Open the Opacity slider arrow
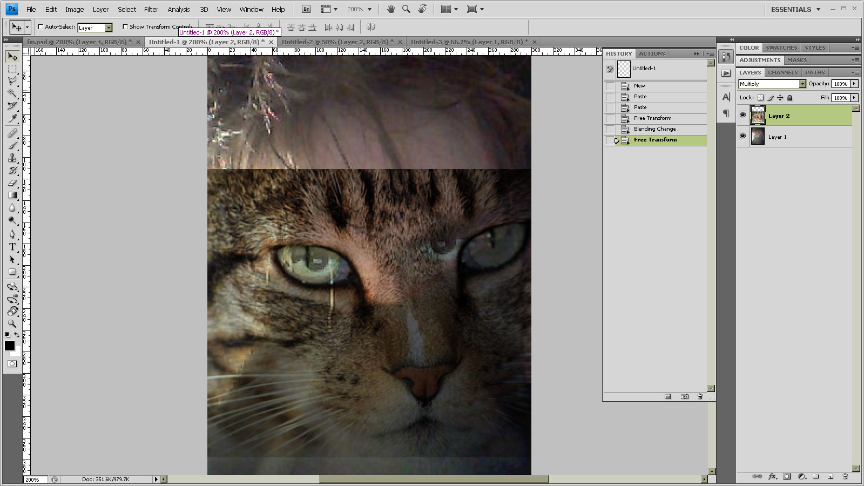 (x=854, y=84)
